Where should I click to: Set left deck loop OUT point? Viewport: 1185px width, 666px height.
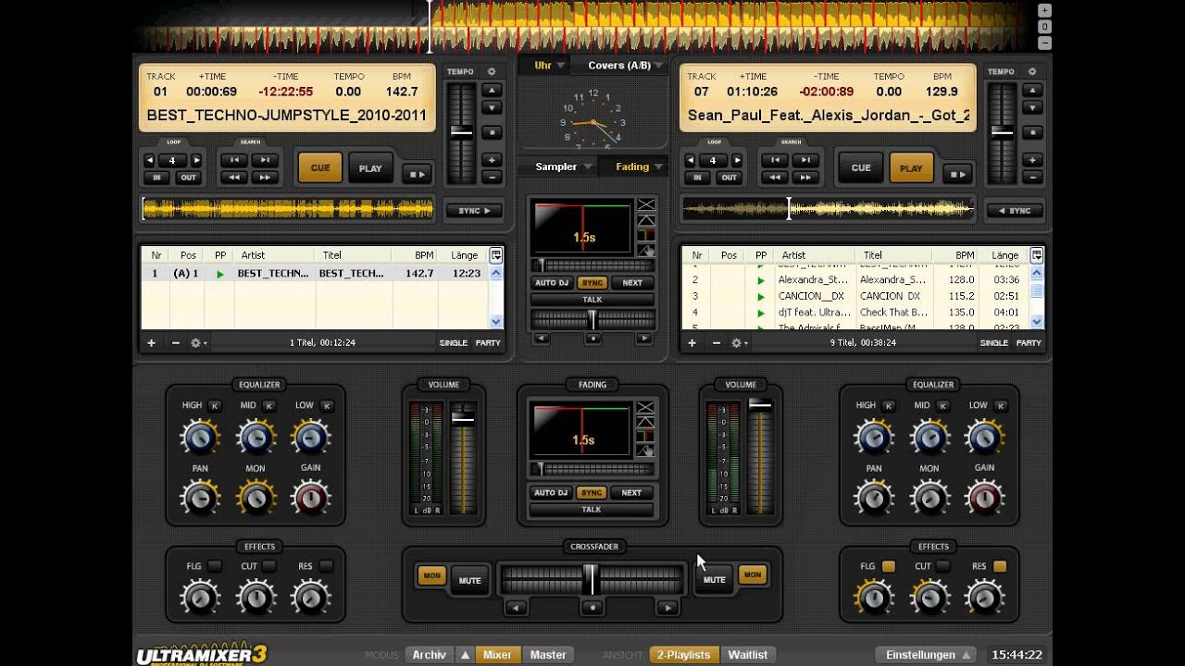tap(189, 178)
